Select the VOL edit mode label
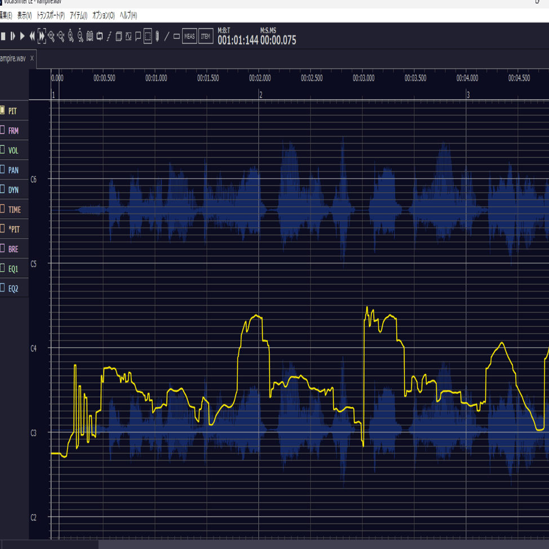The image size is (549, 549). pos(14,150)
